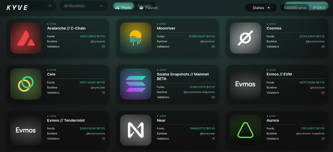Screen dimensions: 333x152
Task: Click the Faucet icon
Action: click(142, 8)
